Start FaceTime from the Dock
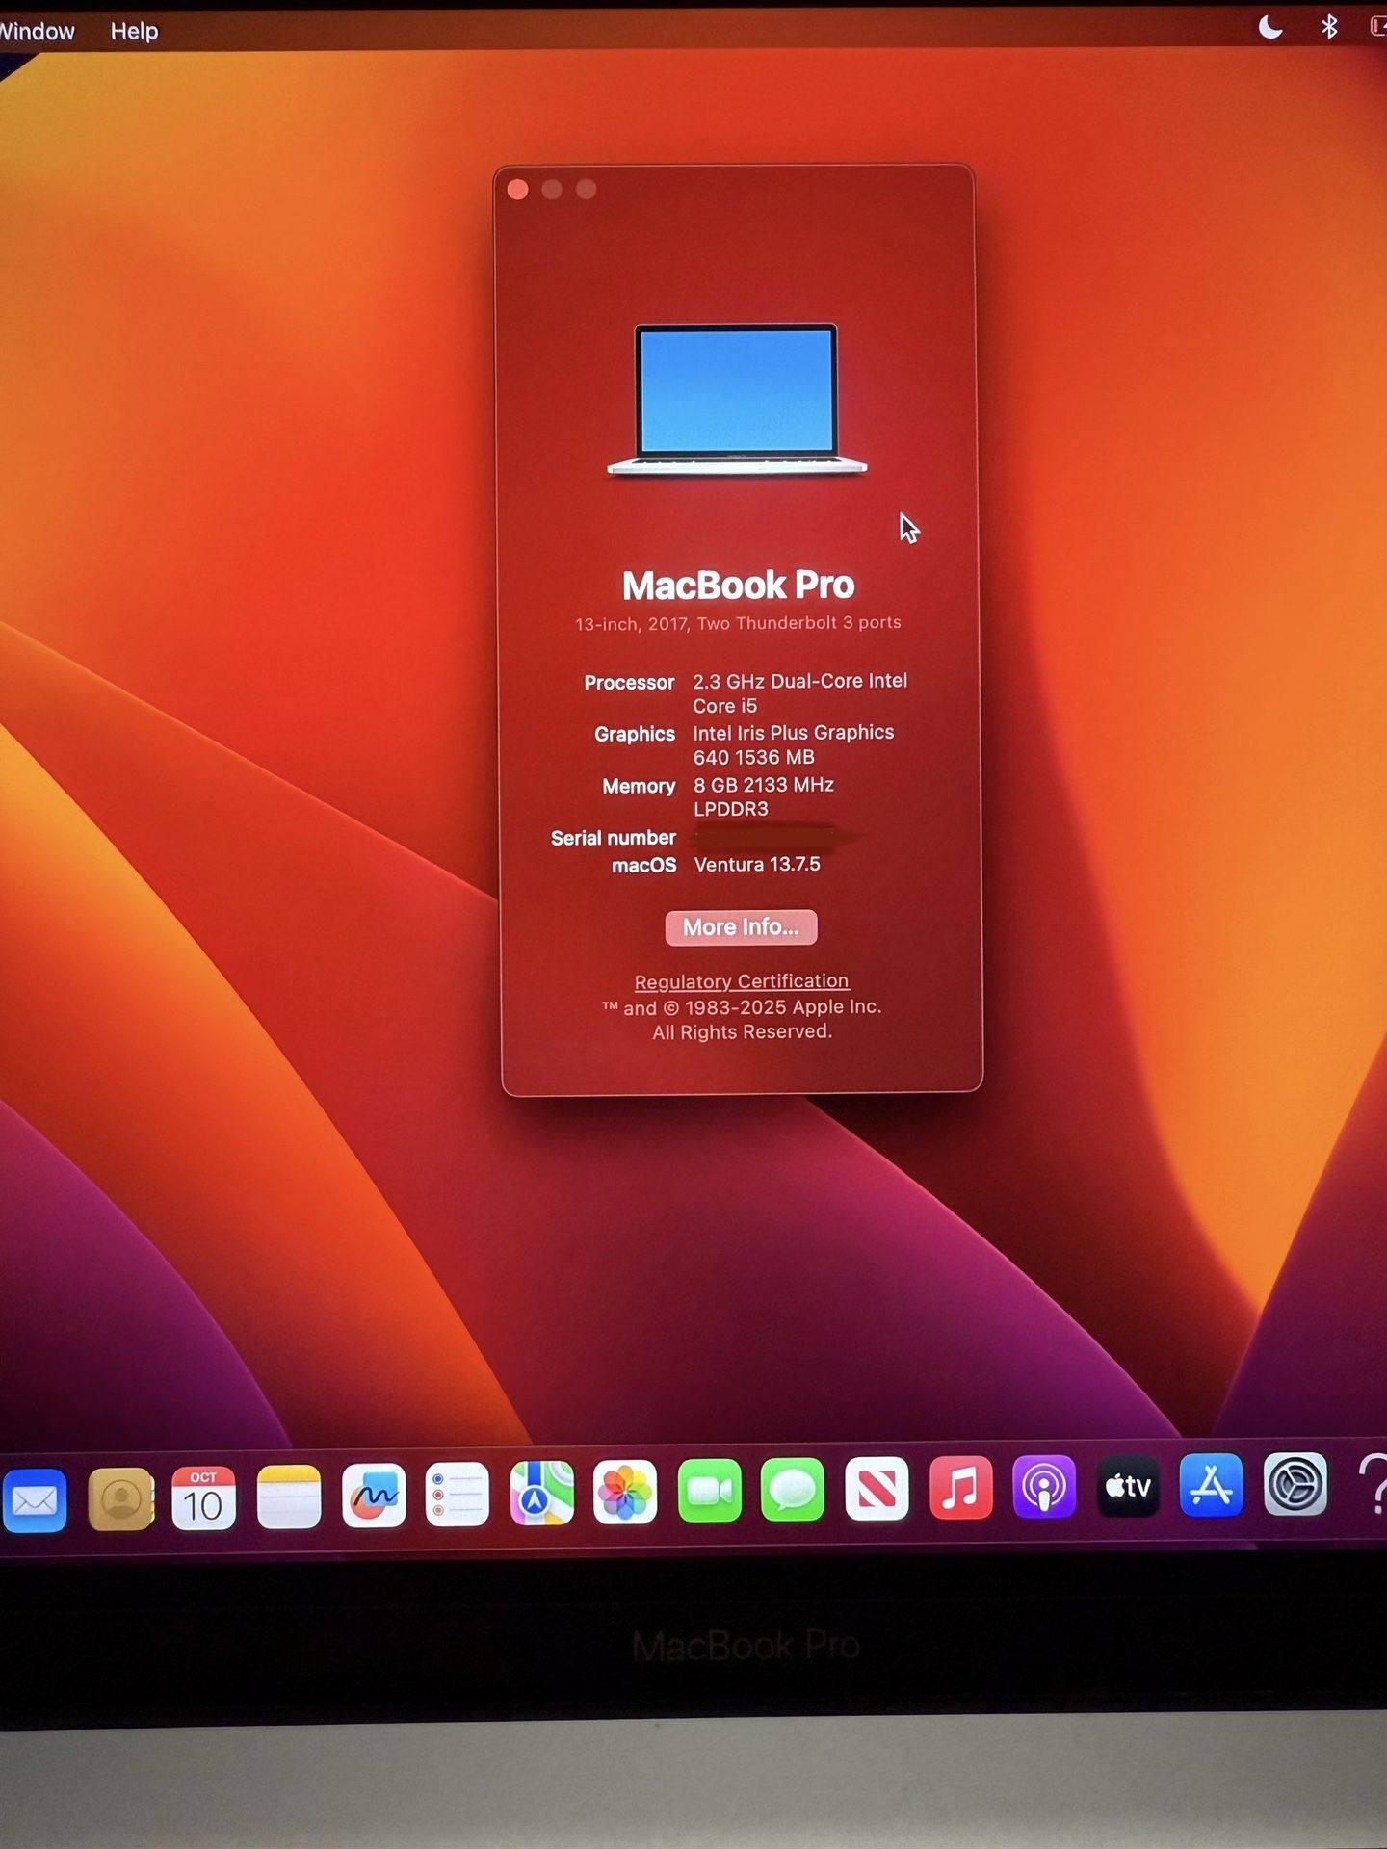Image resolution: width=1387 pixels, height=1849 pixels. click(x=710, y=1492)
